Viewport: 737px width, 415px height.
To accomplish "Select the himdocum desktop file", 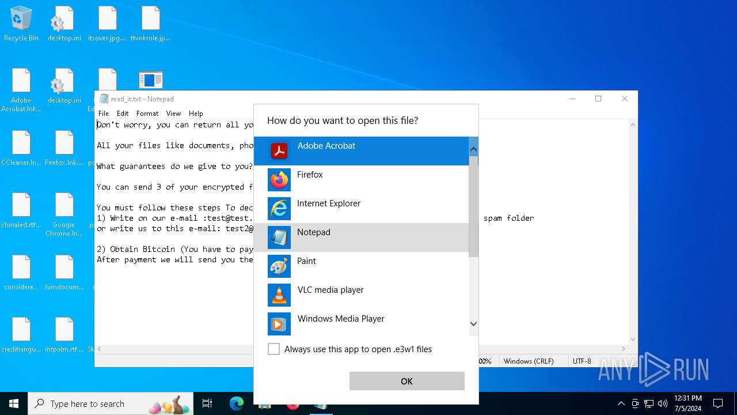I will pos(64,273).
